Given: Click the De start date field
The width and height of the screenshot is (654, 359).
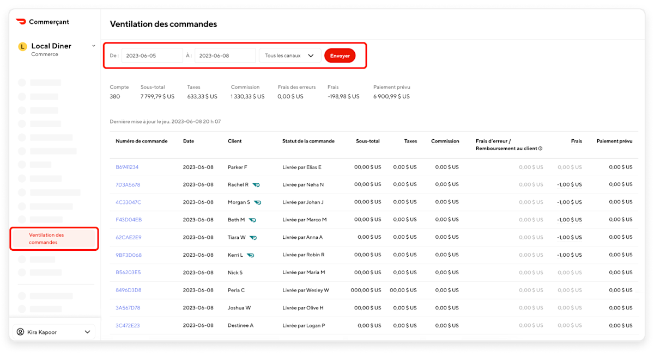Looking at the screenshot, I should click(152, 55).
